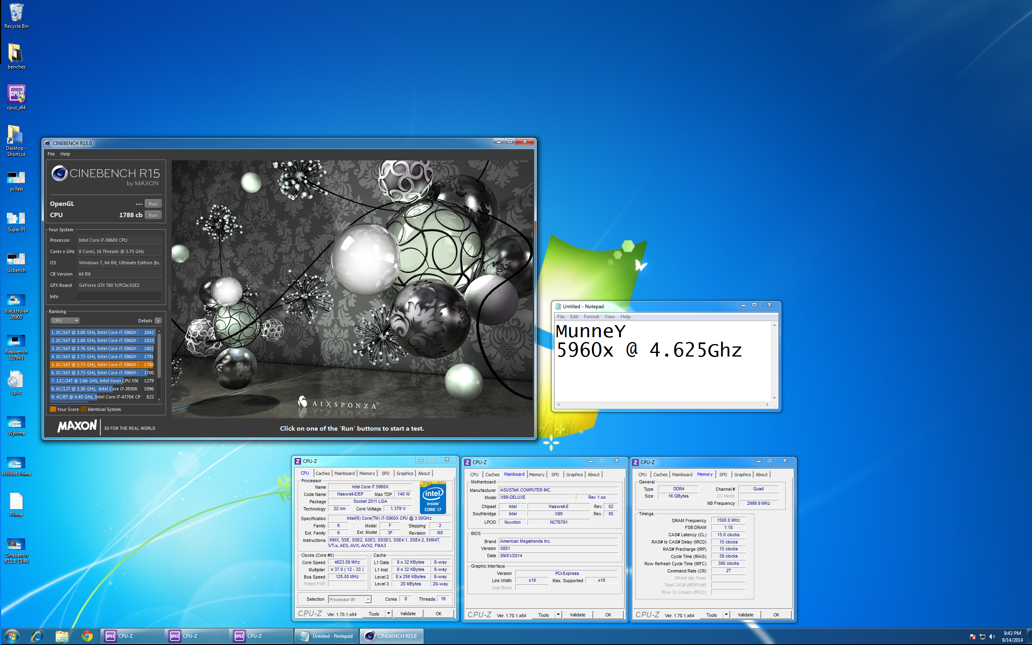Select ranking row 9 i7-4770K 822
Image resolution: width=1032 pixels, height=645 pixels.
coord(102,397)
